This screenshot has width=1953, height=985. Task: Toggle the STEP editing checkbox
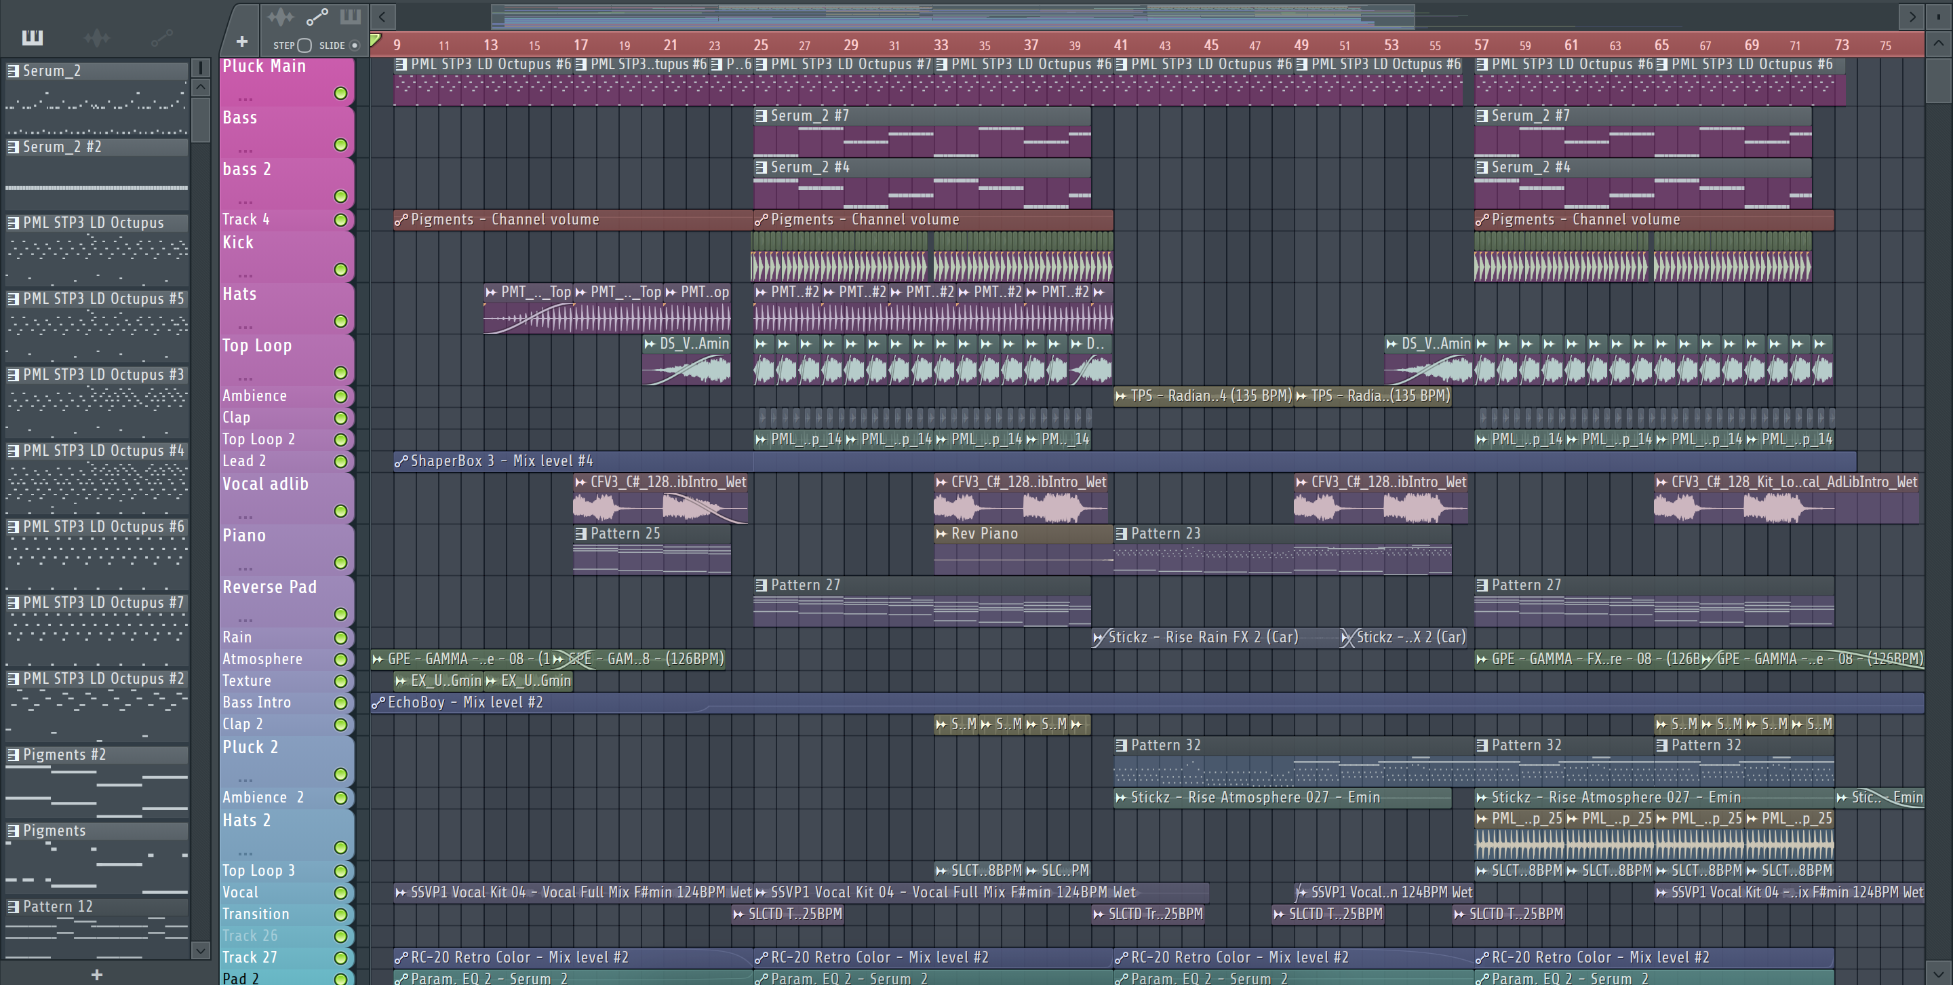(x=304, y=45)
